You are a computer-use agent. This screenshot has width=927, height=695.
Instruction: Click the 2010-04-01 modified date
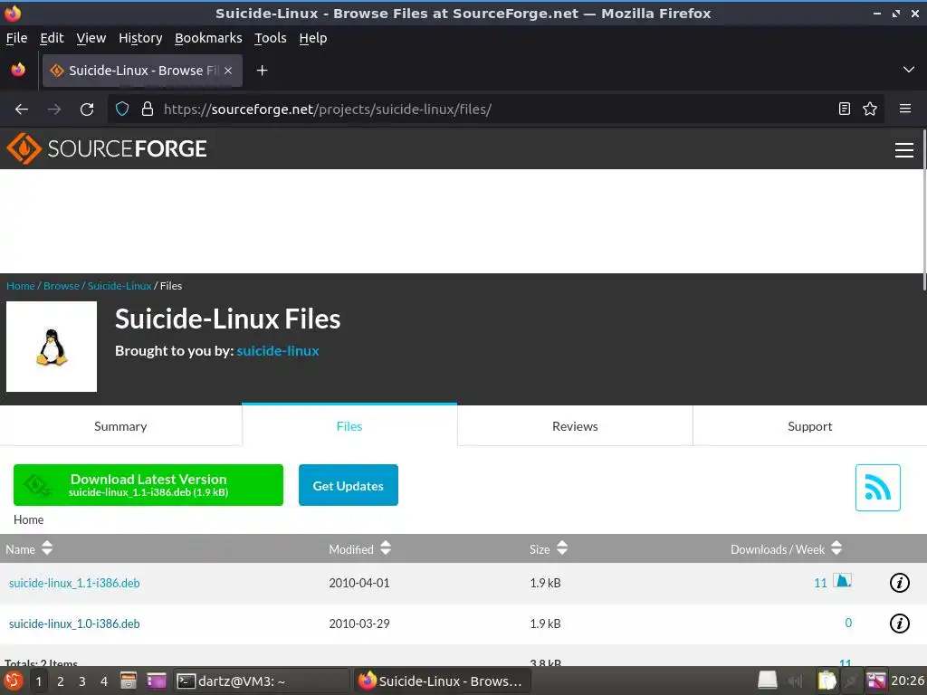coord(359,583)
